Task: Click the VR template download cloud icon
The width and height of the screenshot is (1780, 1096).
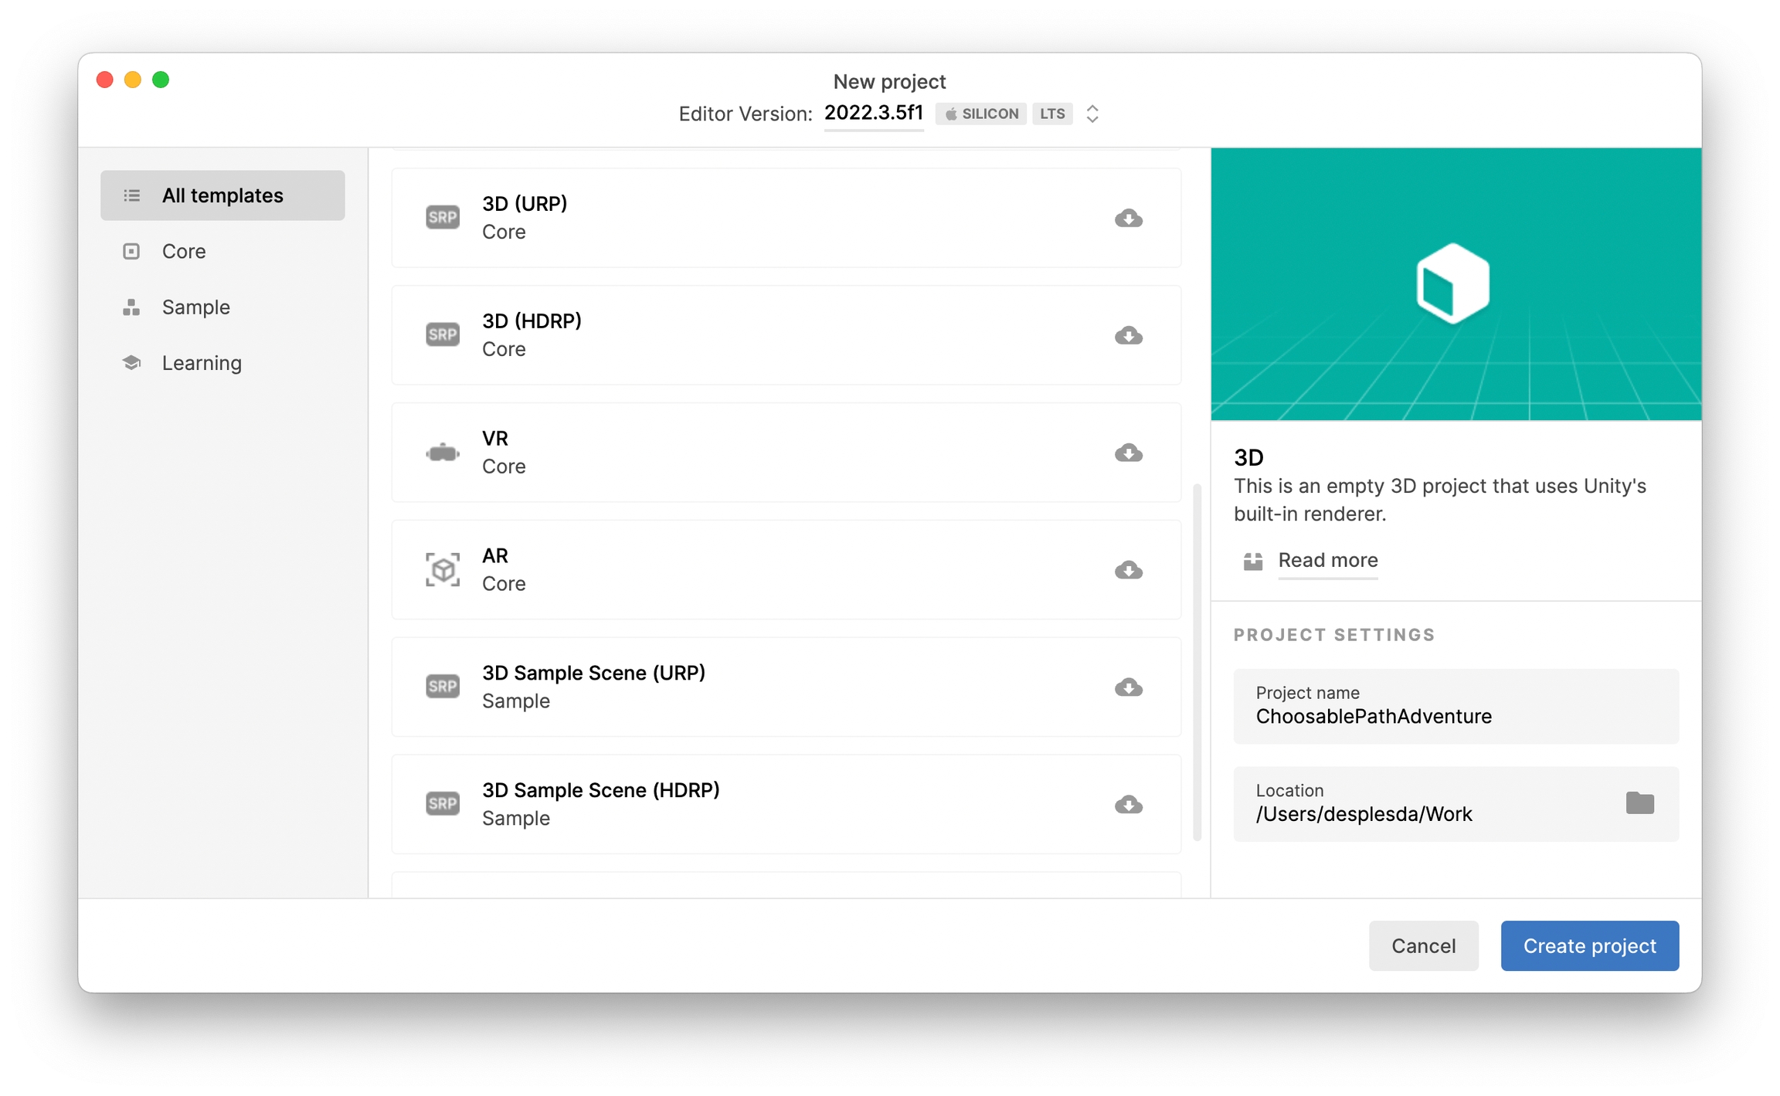Action: pyautogui.click(x=1128, y=453)
